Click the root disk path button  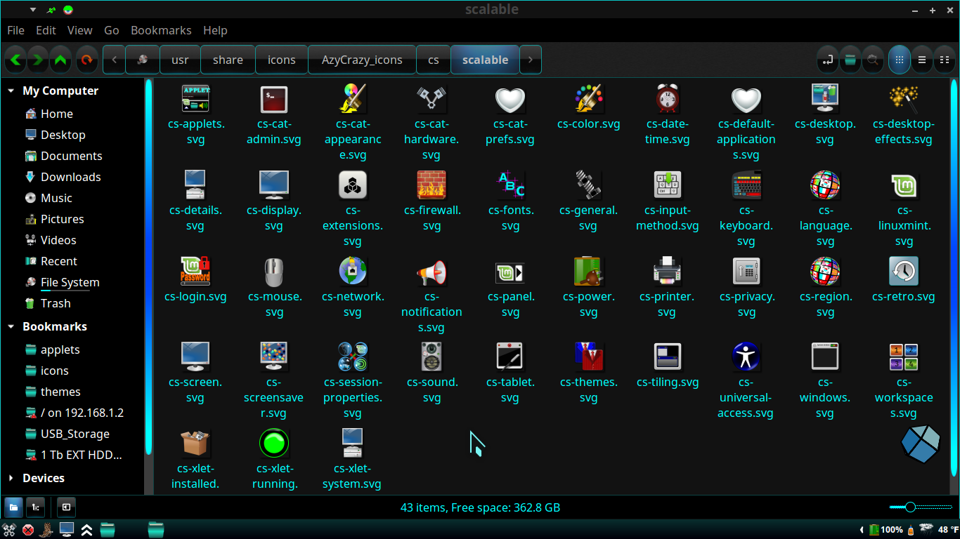[x=143, y=60]
